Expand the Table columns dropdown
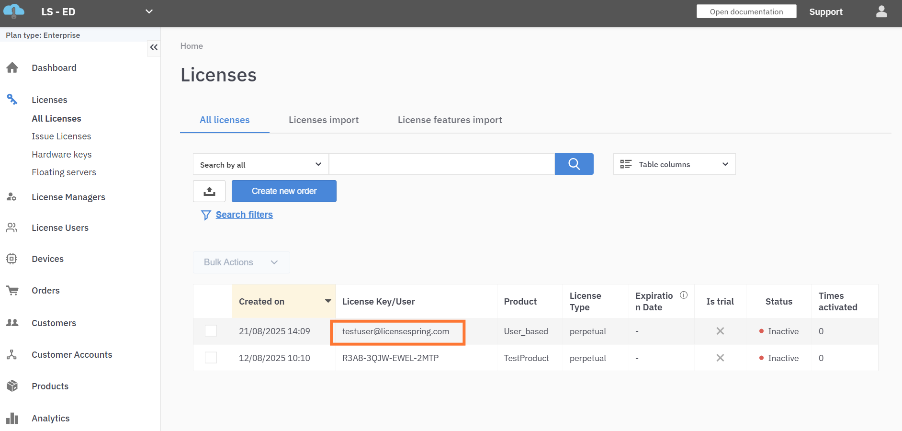Image resolution: width=902 pixels, height=431 pixels. click(x=674, y=164)
